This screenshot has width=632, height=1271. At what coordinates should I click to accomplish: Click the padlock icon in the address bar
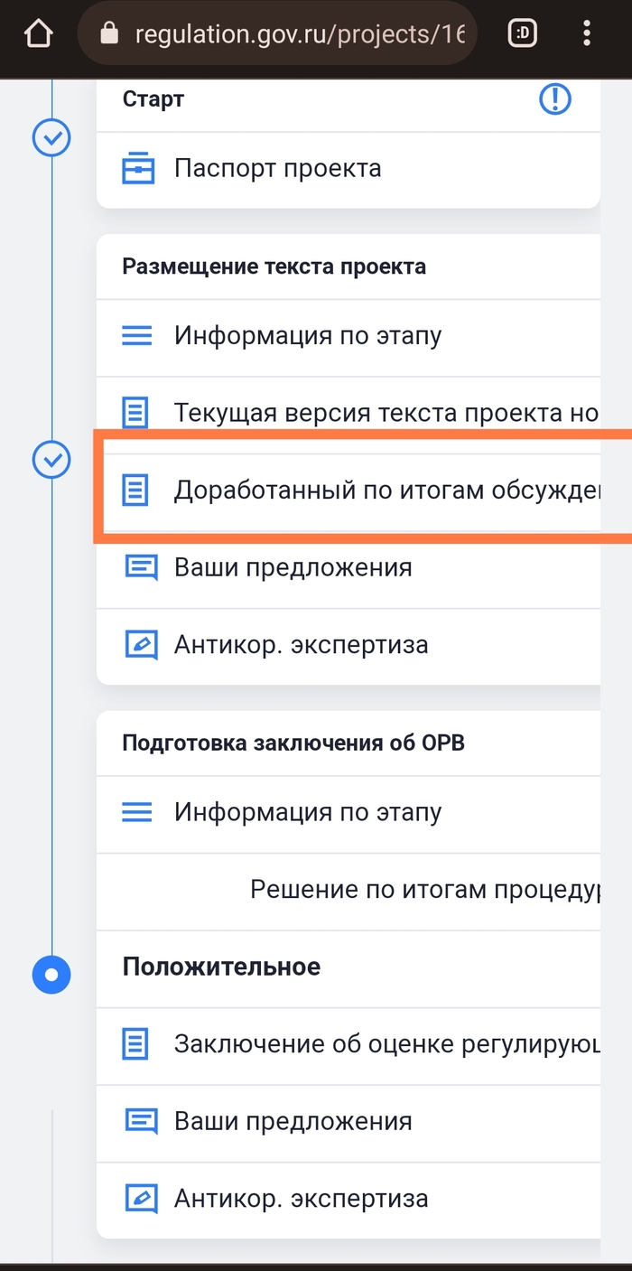(x=110, y=34)
